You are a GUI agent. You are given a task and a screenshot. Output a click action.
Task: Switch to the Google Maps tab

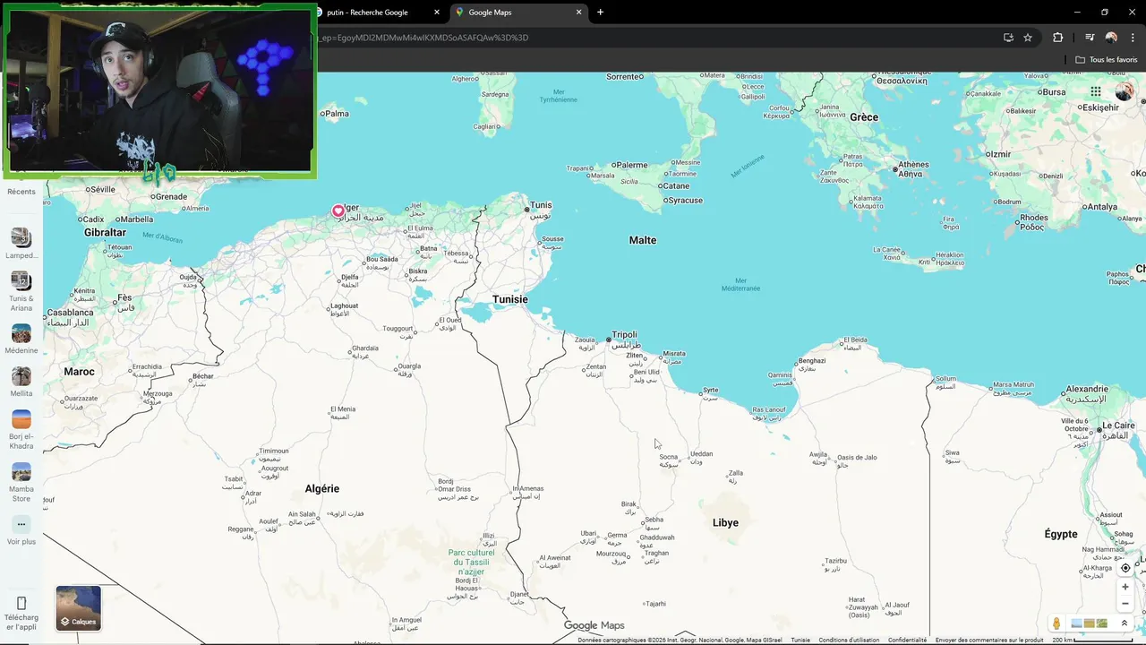click(x=517, y=13)
